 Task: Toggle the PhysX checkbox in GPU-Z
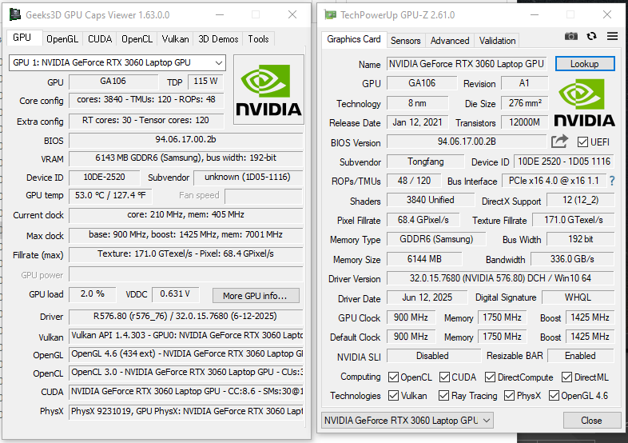[509, 396]
